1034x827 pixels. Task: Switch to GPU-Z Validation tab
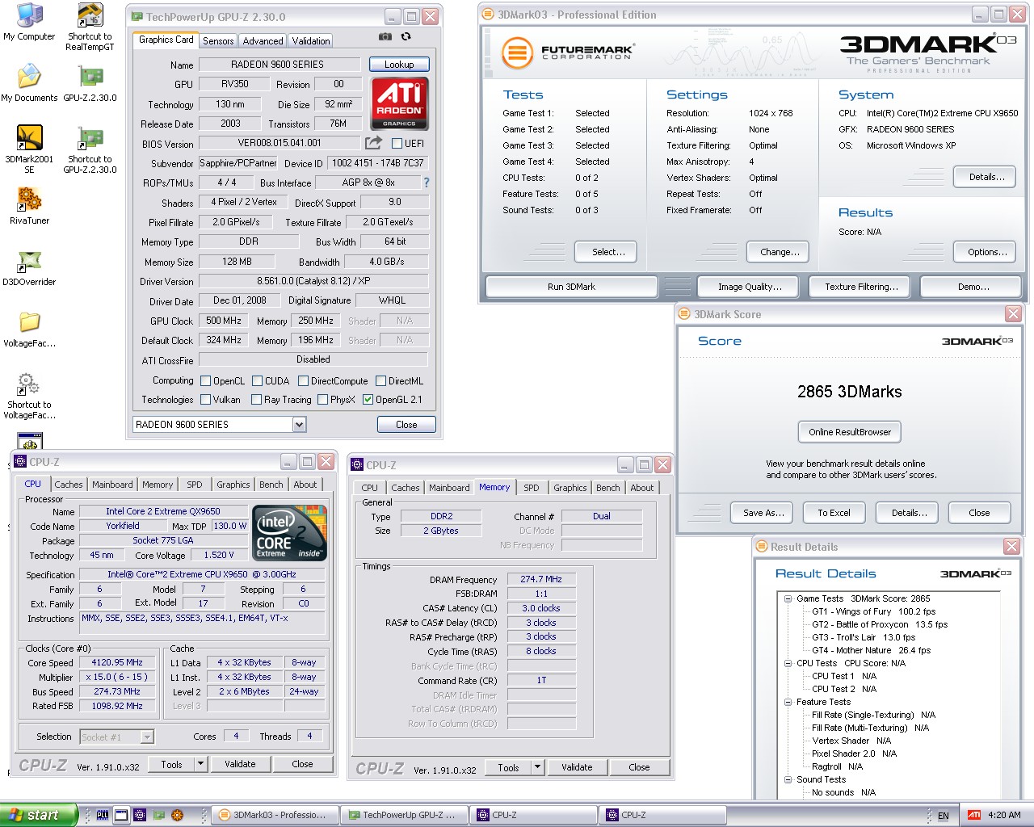tap(311, 40)
